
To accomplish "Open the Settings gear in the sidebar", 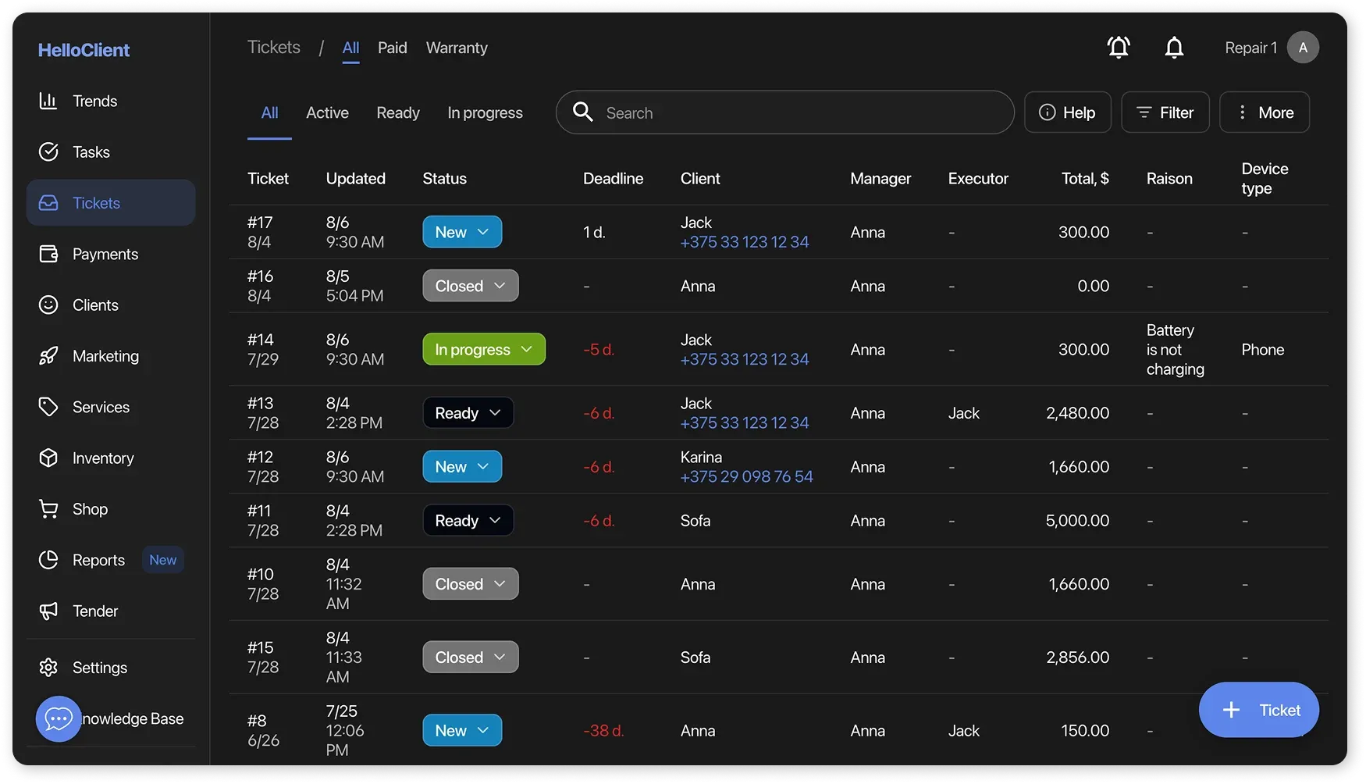I will click(x=48, y=667).
